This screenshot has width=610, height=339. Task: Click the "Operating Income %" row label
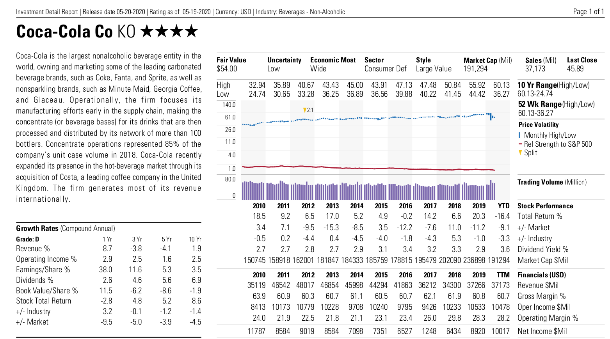46,259
